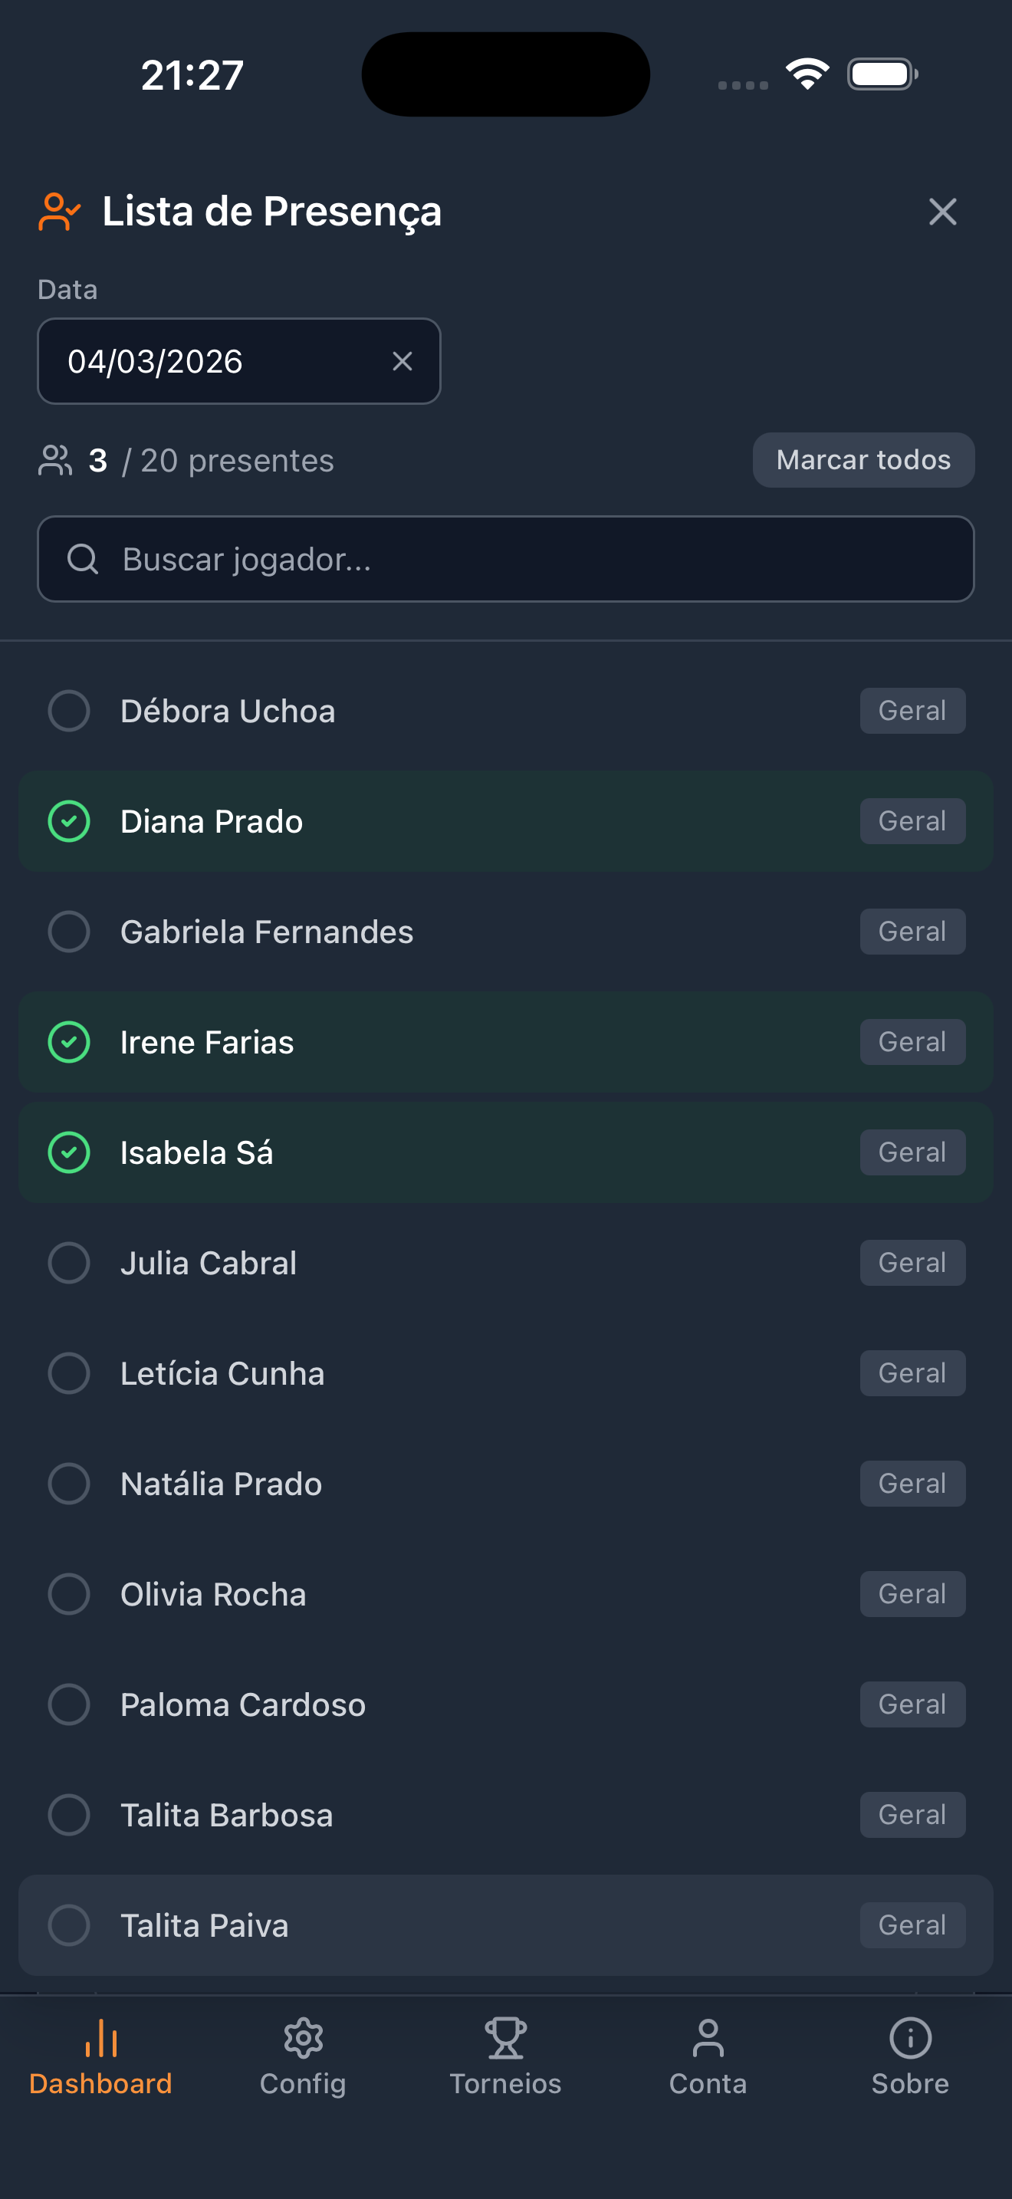Mark Julia Cabral as present

[x=69, y=1264]
